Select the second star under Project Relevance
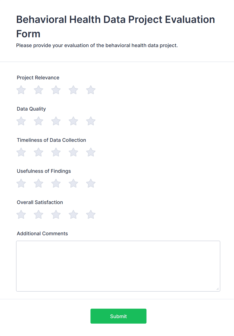This screenshot has width=234, height=336. [38, 90]
